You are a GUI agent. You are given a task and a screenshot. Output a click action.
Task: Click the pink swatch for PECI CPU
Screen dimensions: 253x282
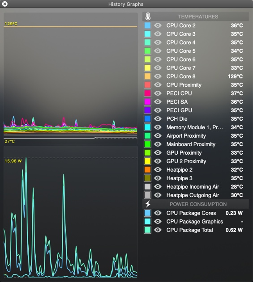pos(147,93)
